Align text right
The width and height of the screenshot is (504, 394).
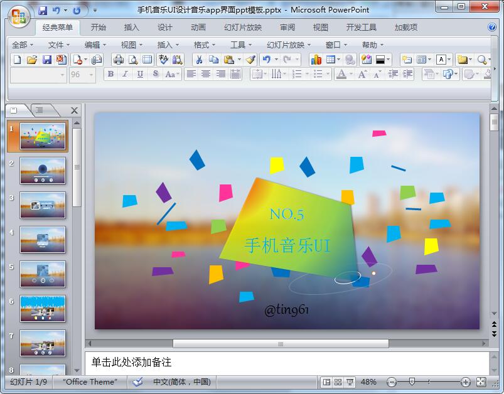[220, 74]
